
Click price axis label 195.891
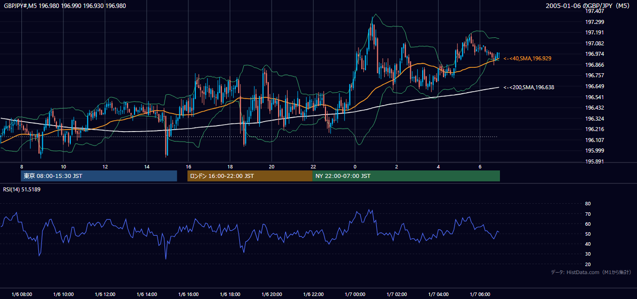click(595, 161)
